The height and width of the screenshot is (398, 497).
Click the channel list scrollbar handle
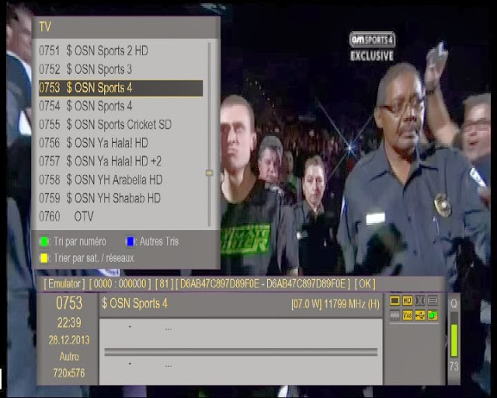(209, 173)
